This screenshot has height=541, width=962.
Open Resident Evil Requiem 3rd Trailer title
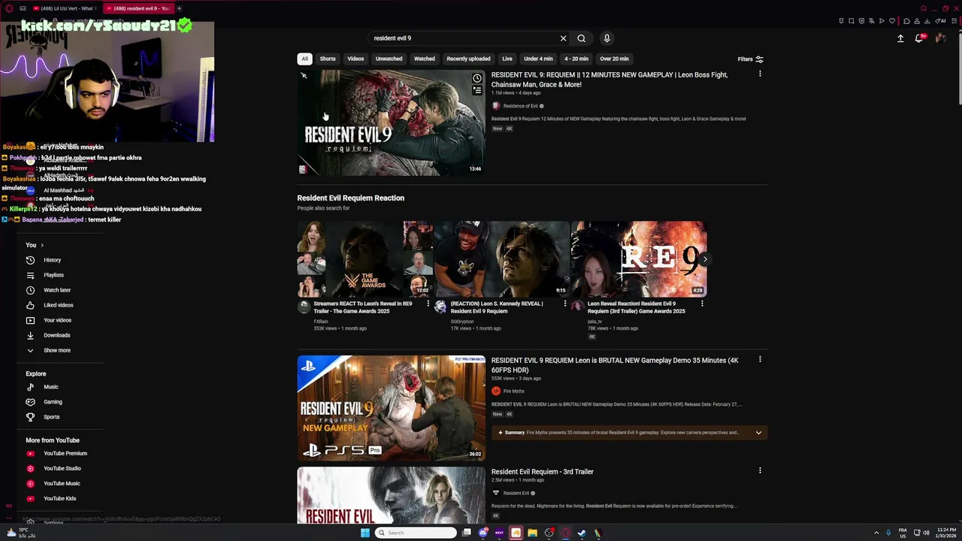[x=542, y=472]
